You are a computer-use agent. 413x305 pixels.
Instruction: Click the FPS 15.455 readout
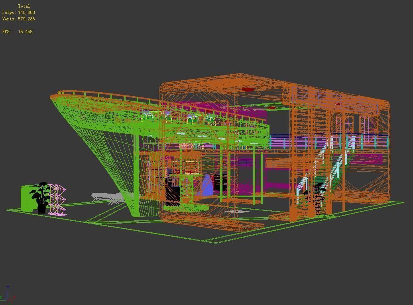18,32
